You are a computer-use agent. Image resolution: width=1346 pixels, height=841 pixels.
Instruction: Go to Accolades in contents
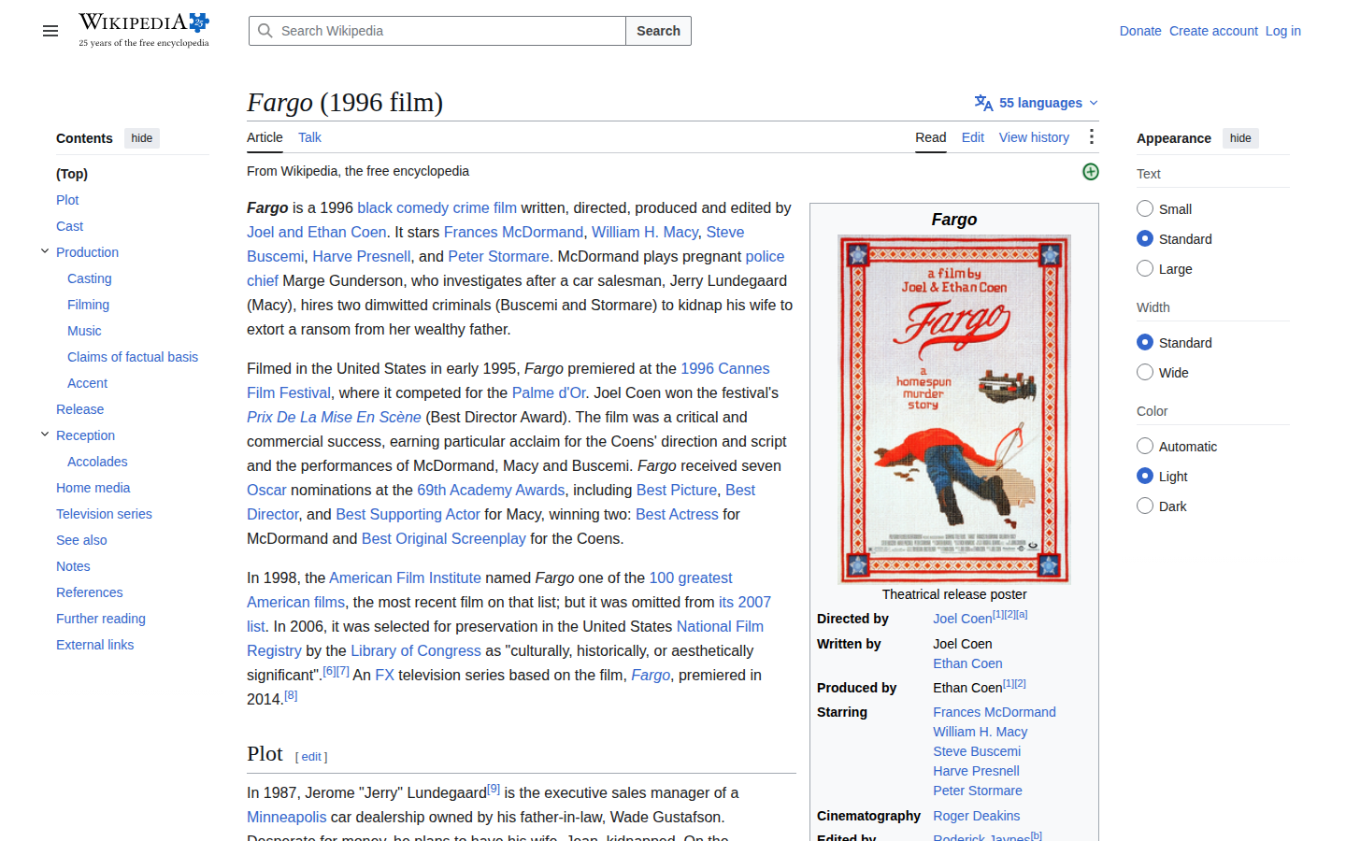[x=97, y=462]
